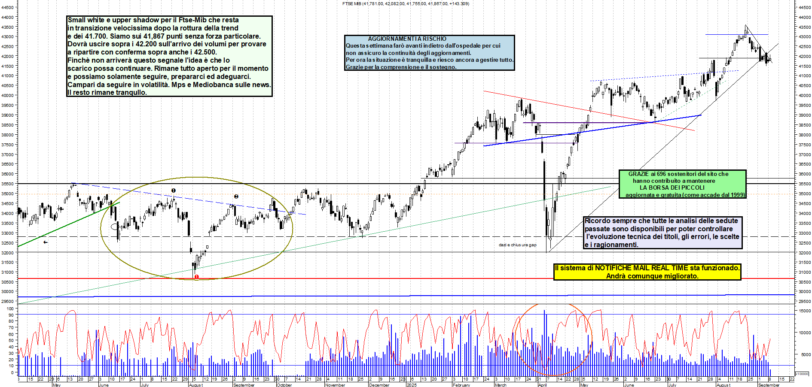
Task: Click line 'Small white e upper shadow per il Ftse-Mib'
Action: point(153,20)
